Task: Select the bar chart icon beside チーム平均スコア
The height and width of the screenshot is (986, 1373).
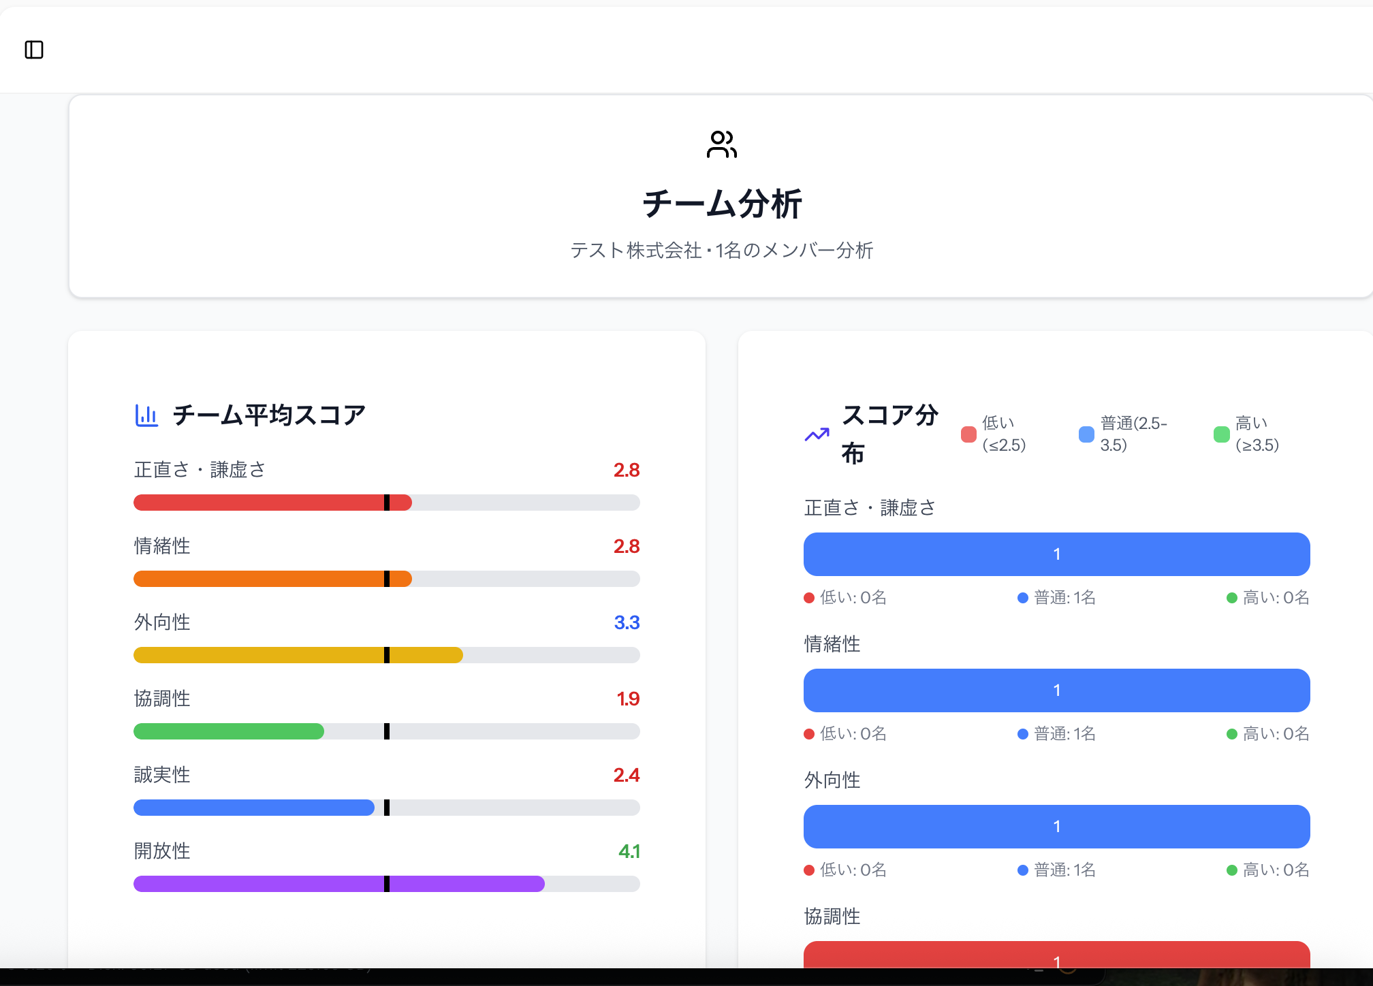Action: pyautogui.click(x=146, y=414)
